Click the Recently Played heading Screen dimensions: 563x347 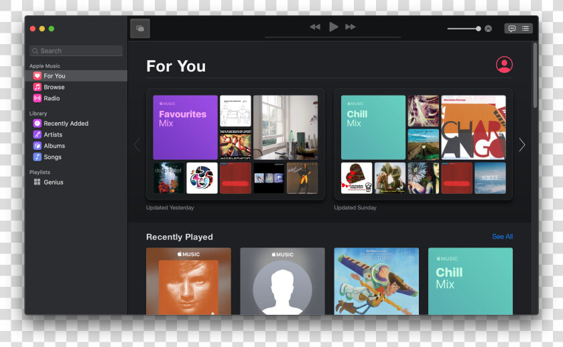(x=180, y=237)
